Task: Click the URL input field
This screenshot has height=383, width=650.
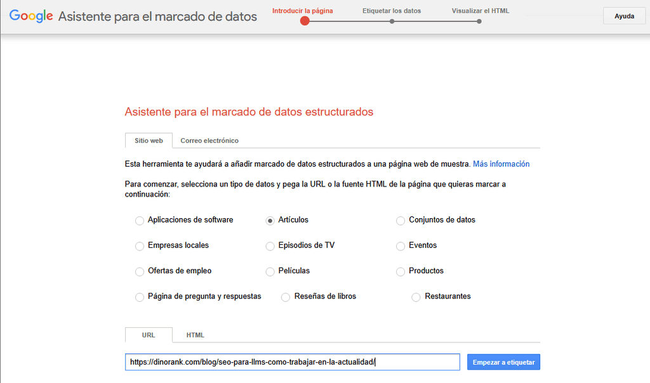Action: click(x=292, y=362)
